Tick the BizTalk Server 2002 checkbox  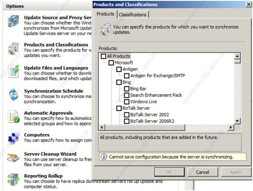pyautogui.click(x=126, y=115)
